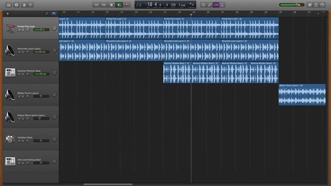Select the Purely Pop Lead keyboard icon
Image resolution: width=331 pixels, height=186 pixels.
10,28
